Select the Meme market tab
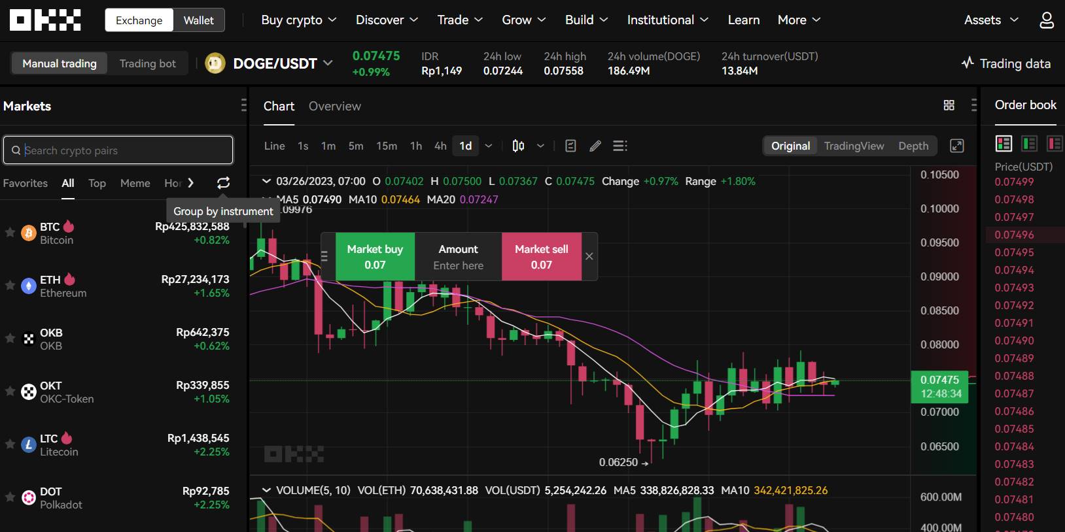This screenshot has width=1065, height=532. coord(135,183)
